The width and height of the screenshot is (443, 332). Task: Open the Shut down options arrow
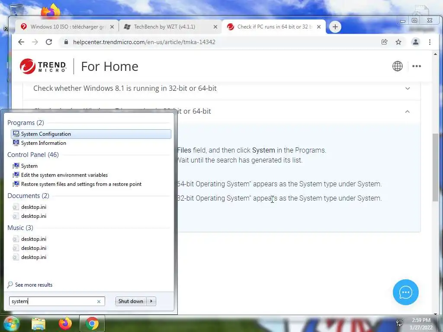pos(151,301)
